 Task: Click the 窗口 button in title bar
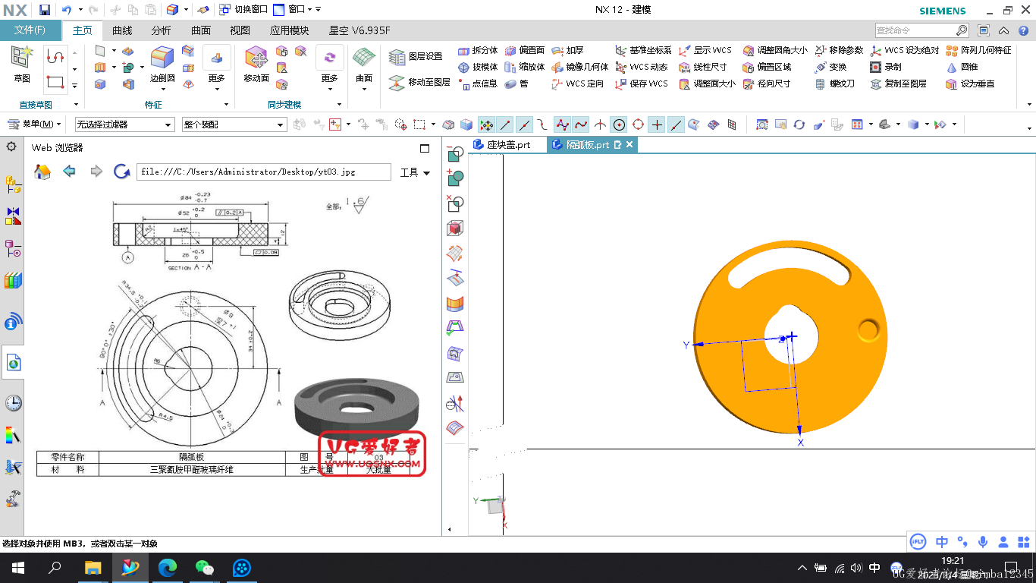click(x=291, y=10)
